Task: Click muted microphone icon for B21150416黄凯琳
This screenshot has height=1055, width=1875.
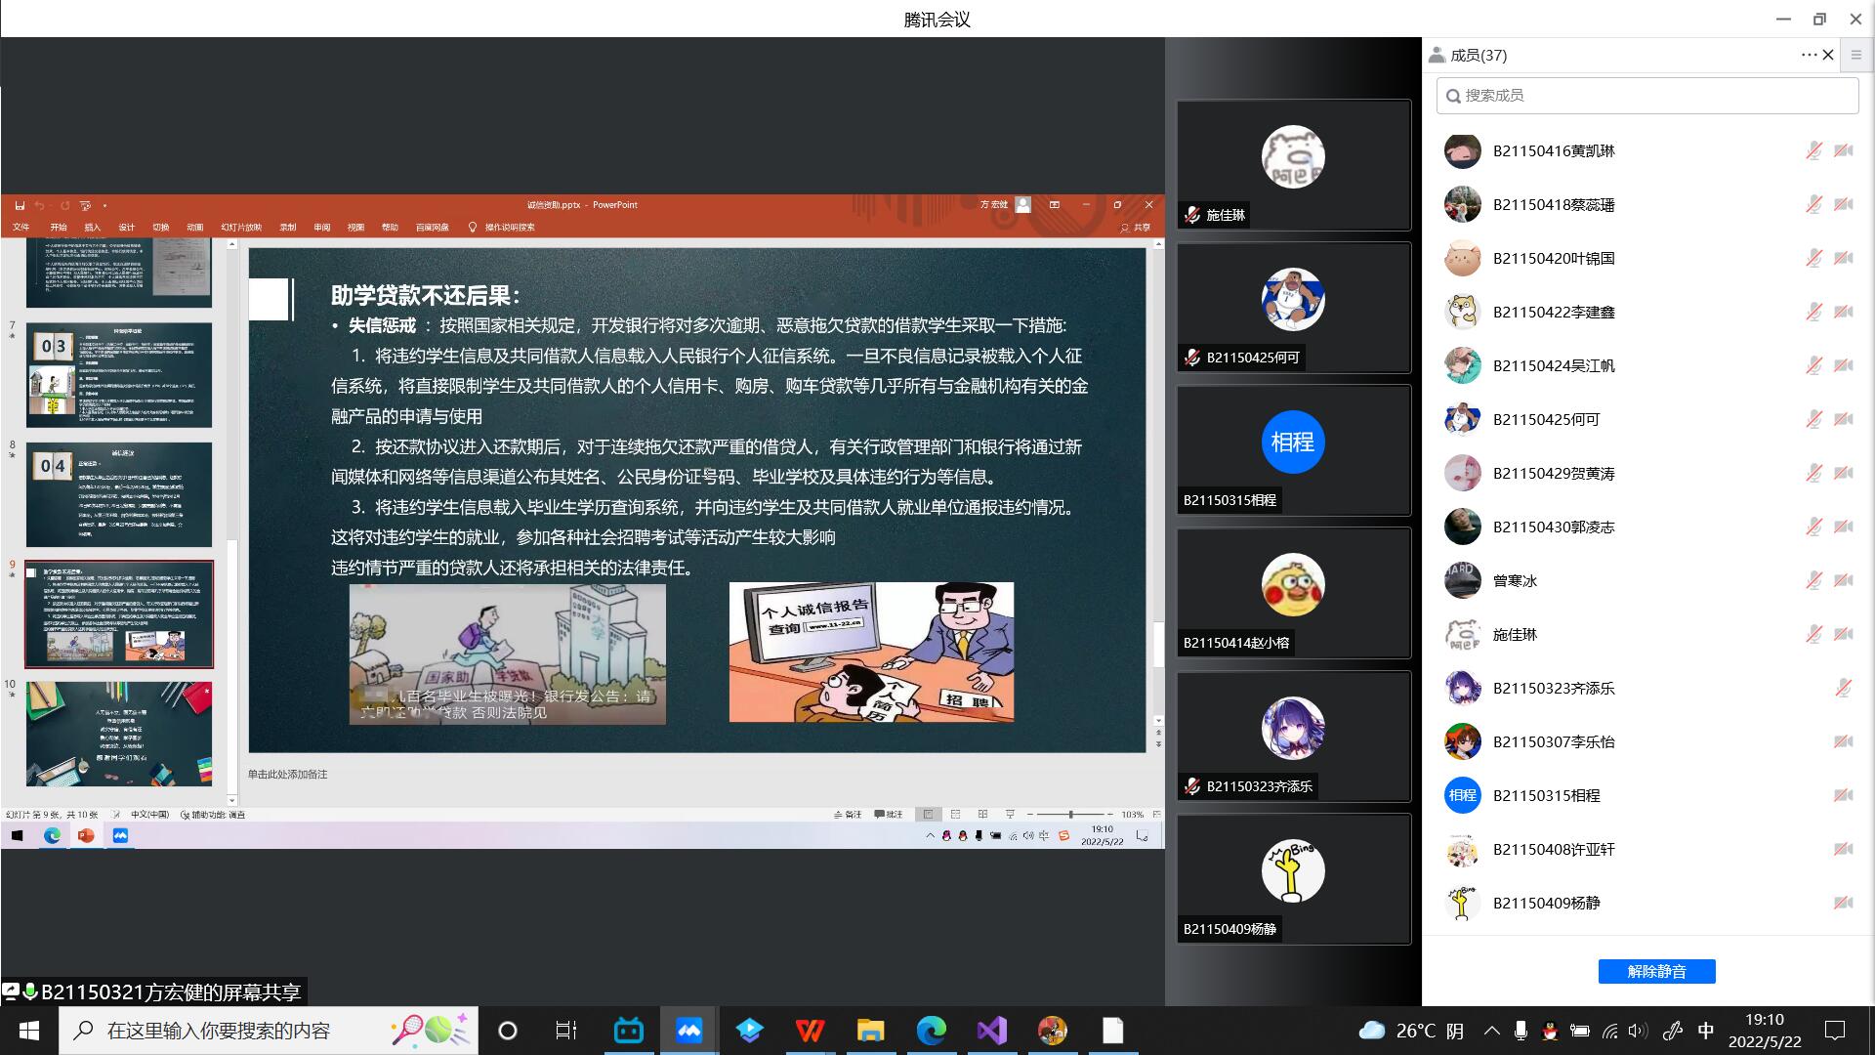Action: tap(1813, 150)
